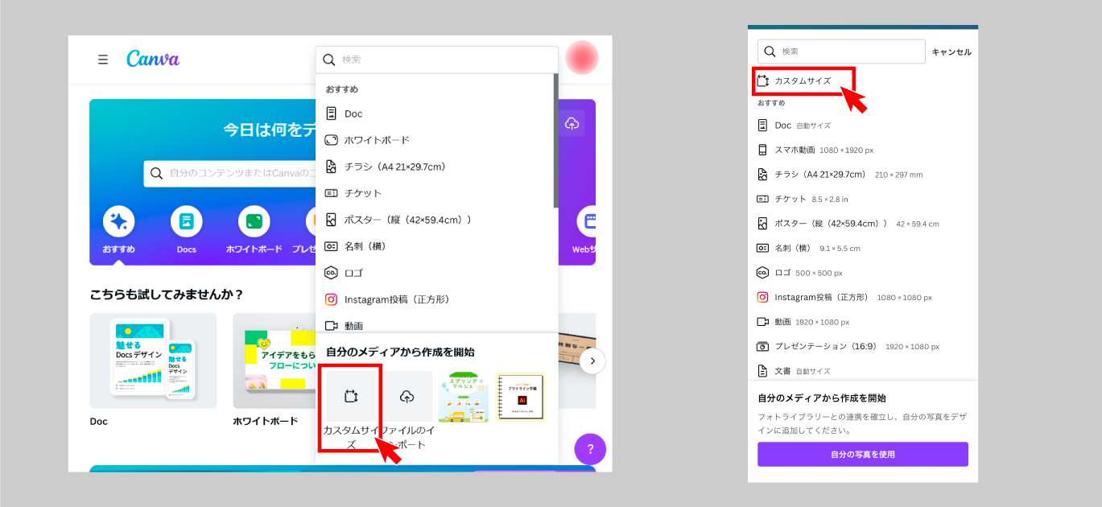
Task: Choose 名刺（横） in left dropdown list
Action: [367, 246]
